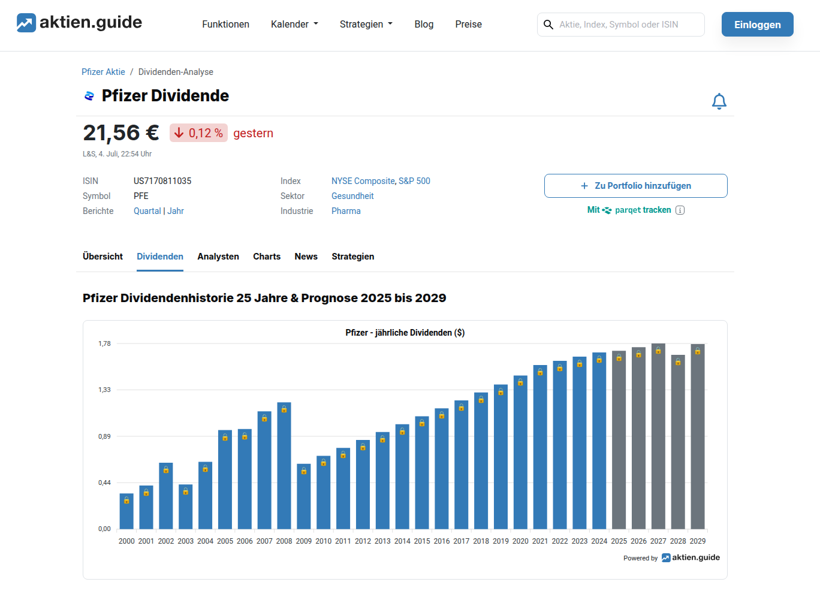Click lock icon on 2003 bar

tap(186, 491)
